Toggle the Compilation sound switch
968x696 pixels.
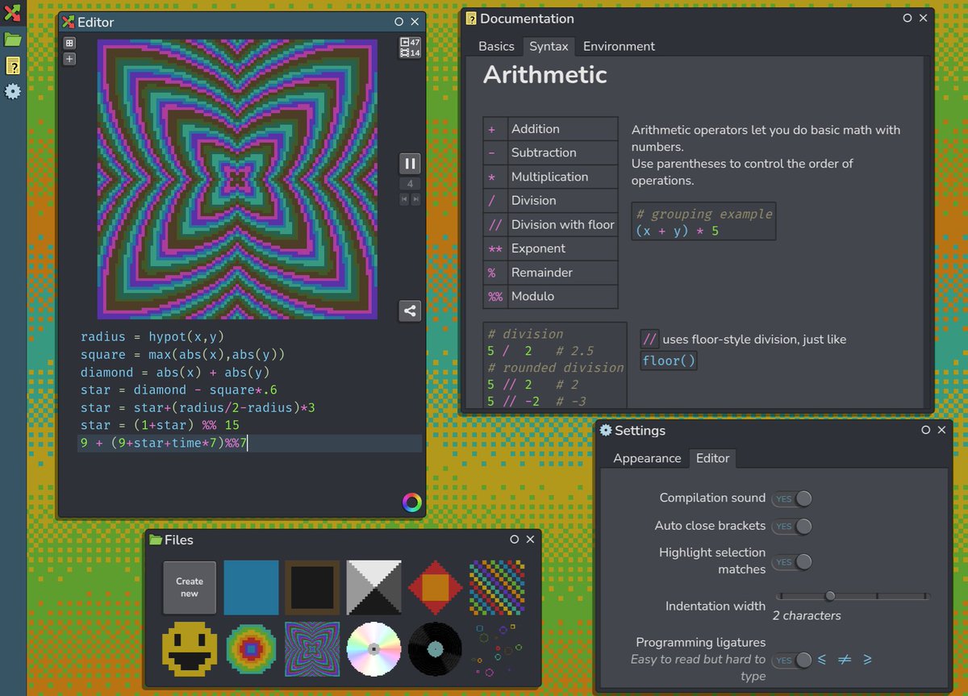click(x=792, y=498)
